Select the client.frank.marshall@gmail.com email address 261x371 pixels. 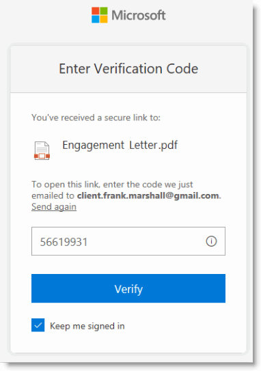148,195
